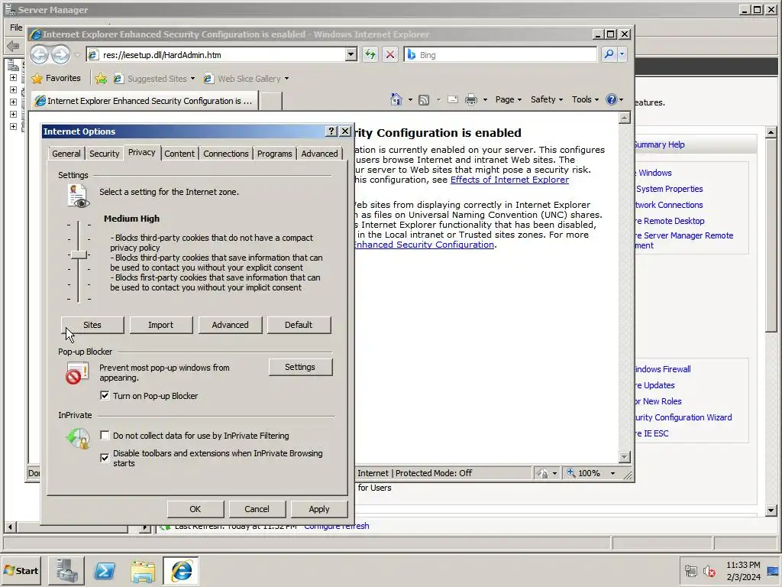Click the new blank tab button
This screenshot has height=587, width=782.
coord(271,101)
